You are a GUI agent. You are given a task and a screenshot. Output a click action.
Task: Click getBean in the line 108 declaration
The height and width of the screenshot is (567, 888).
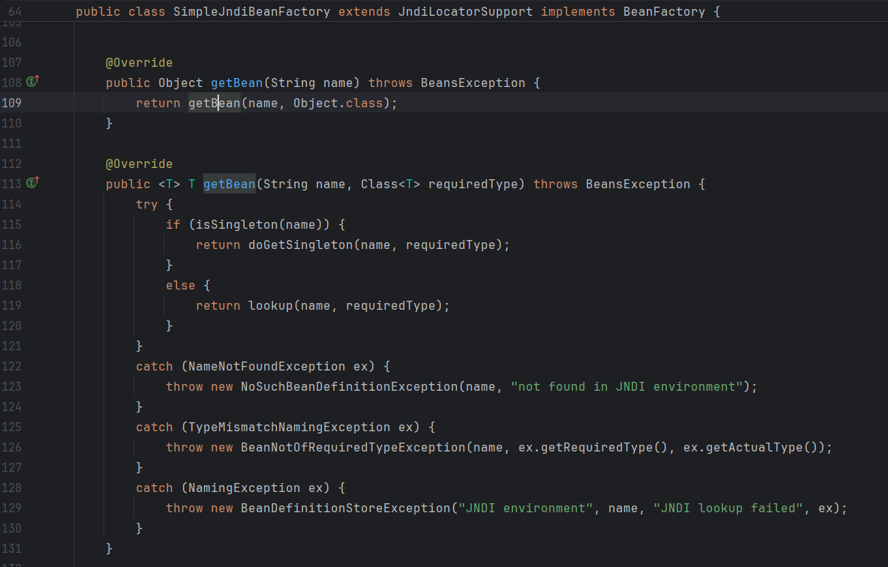tap(236, 82)
